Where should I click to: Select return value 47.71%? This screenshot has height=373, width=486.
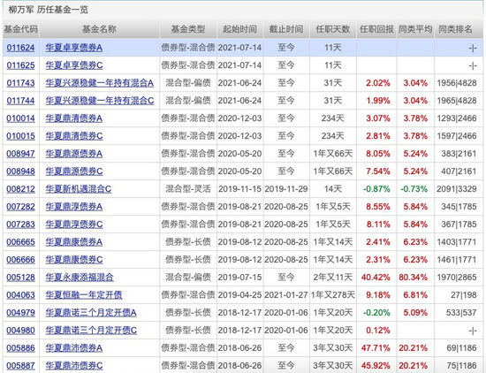376,348
